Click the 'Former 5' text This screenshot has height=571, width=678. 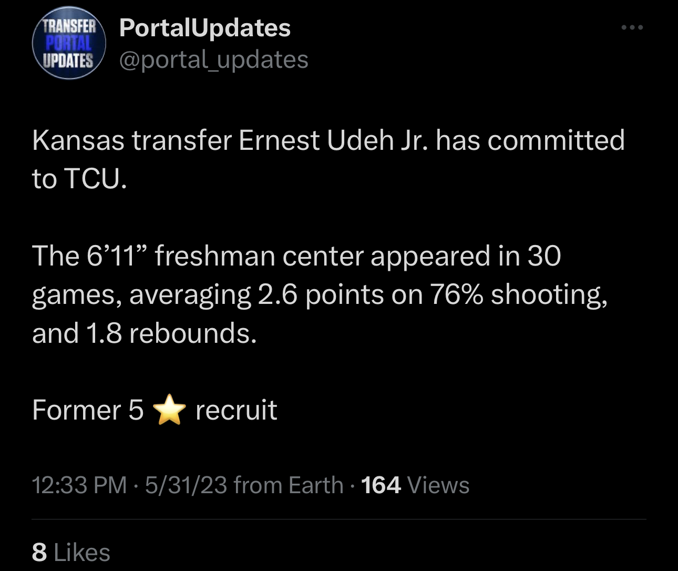coord(87,411)
